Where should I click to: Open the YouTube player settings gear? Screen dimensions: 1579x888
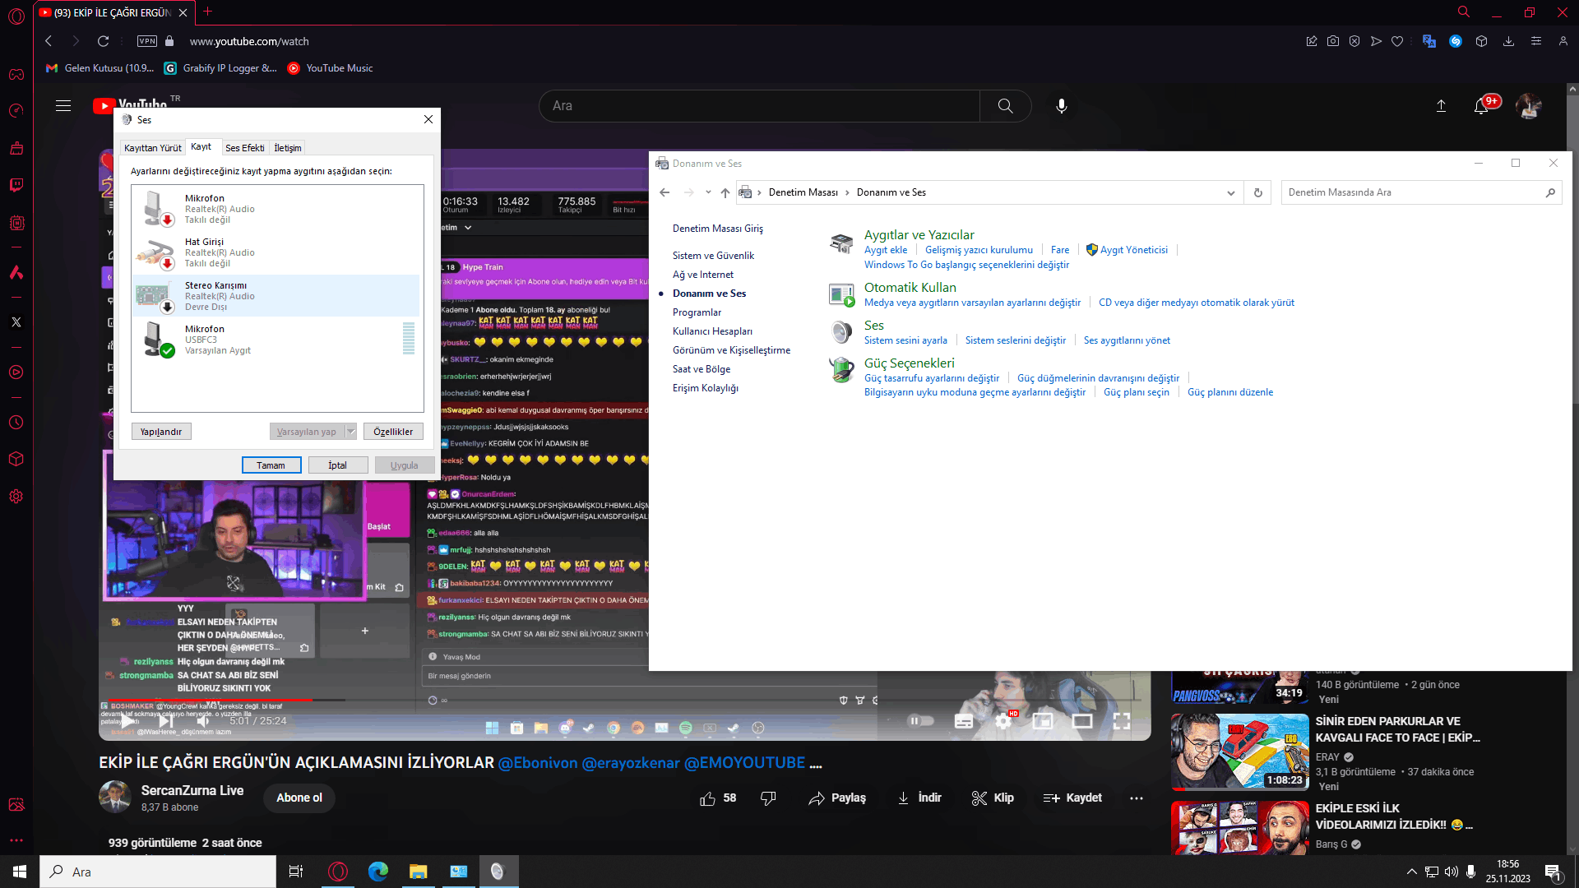(x=1003, y=721)
